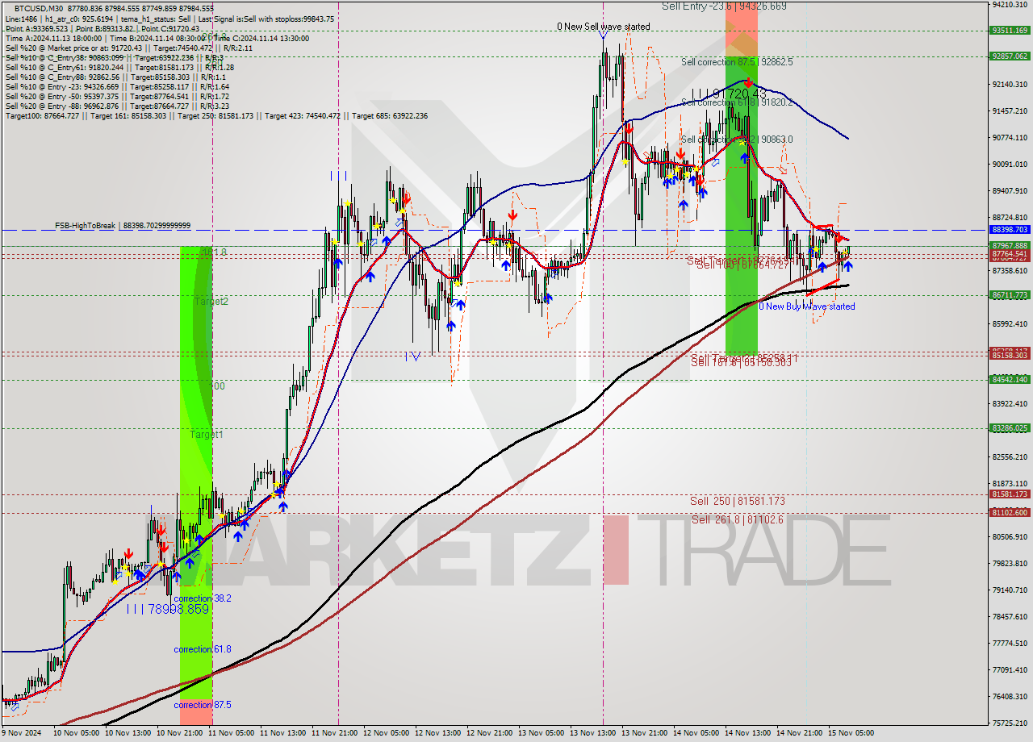Click the red 81102.600 price tag
Viewport: 1033px width, 742px height.
click(x=1010, y=512)
